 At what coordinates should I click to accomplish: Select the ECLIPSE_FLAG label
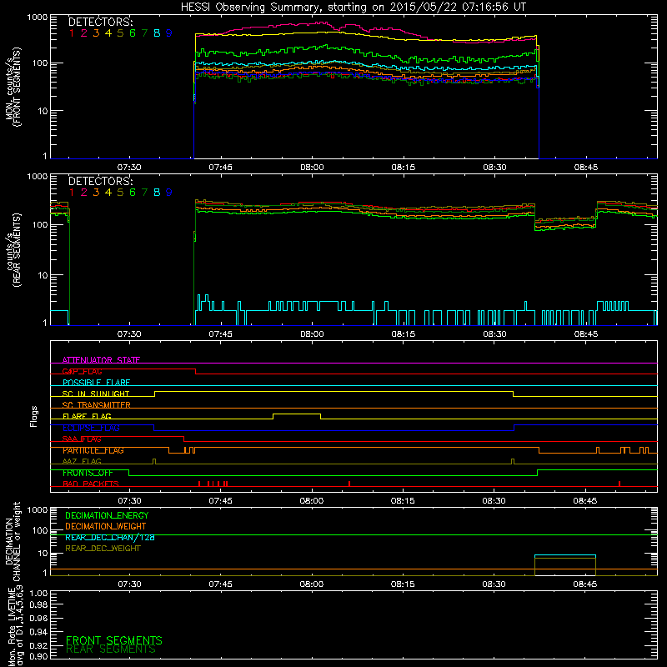[91, 428]
